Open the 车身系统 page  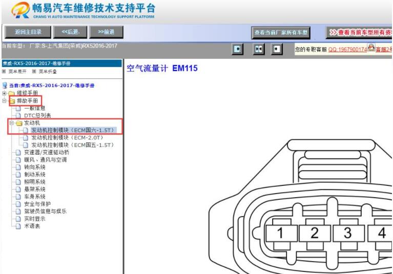click(35, 197)
